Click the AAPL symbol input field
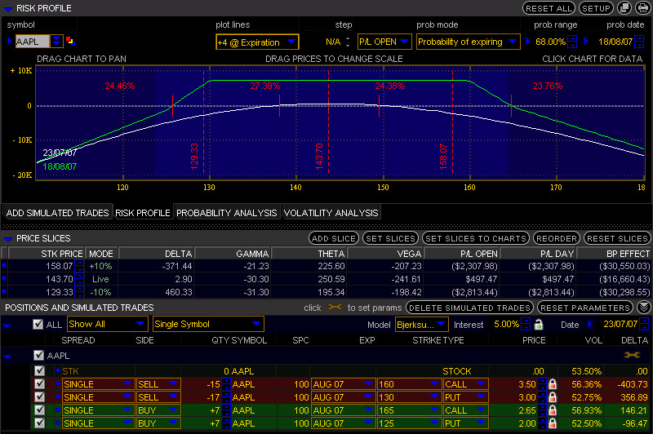 pos(33,42)
